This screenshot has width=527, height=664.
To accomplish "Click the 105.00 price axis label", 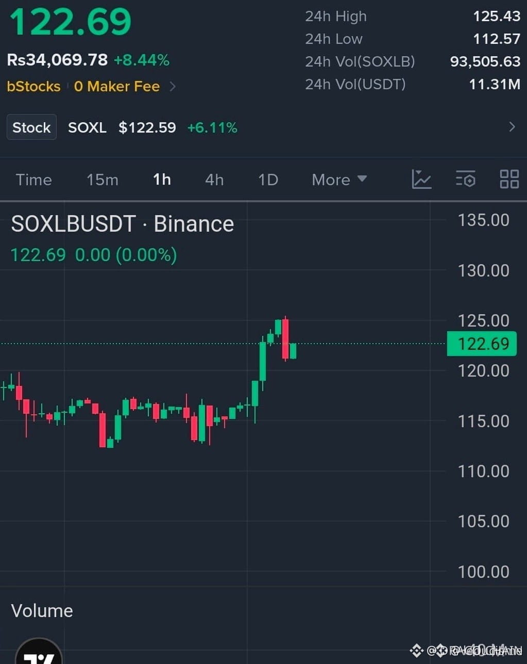I will tap(483, 521).
